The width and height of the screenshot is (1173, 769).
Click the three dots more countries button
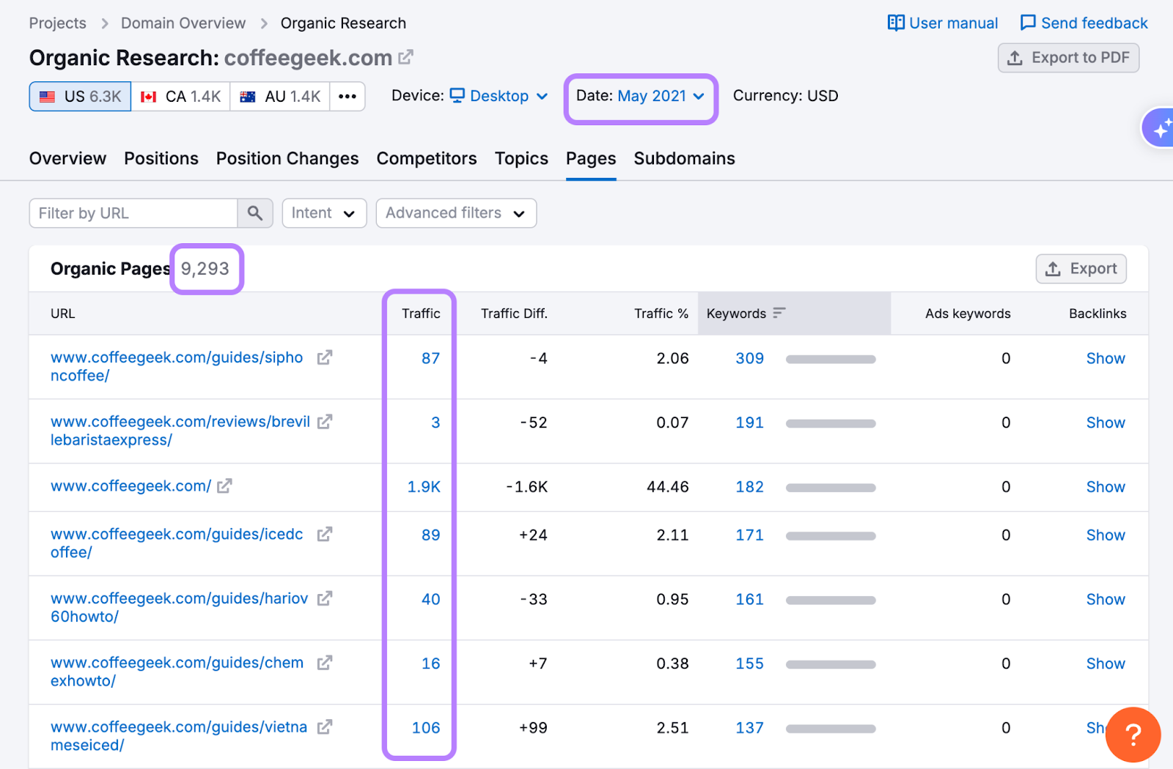point(348,97)
